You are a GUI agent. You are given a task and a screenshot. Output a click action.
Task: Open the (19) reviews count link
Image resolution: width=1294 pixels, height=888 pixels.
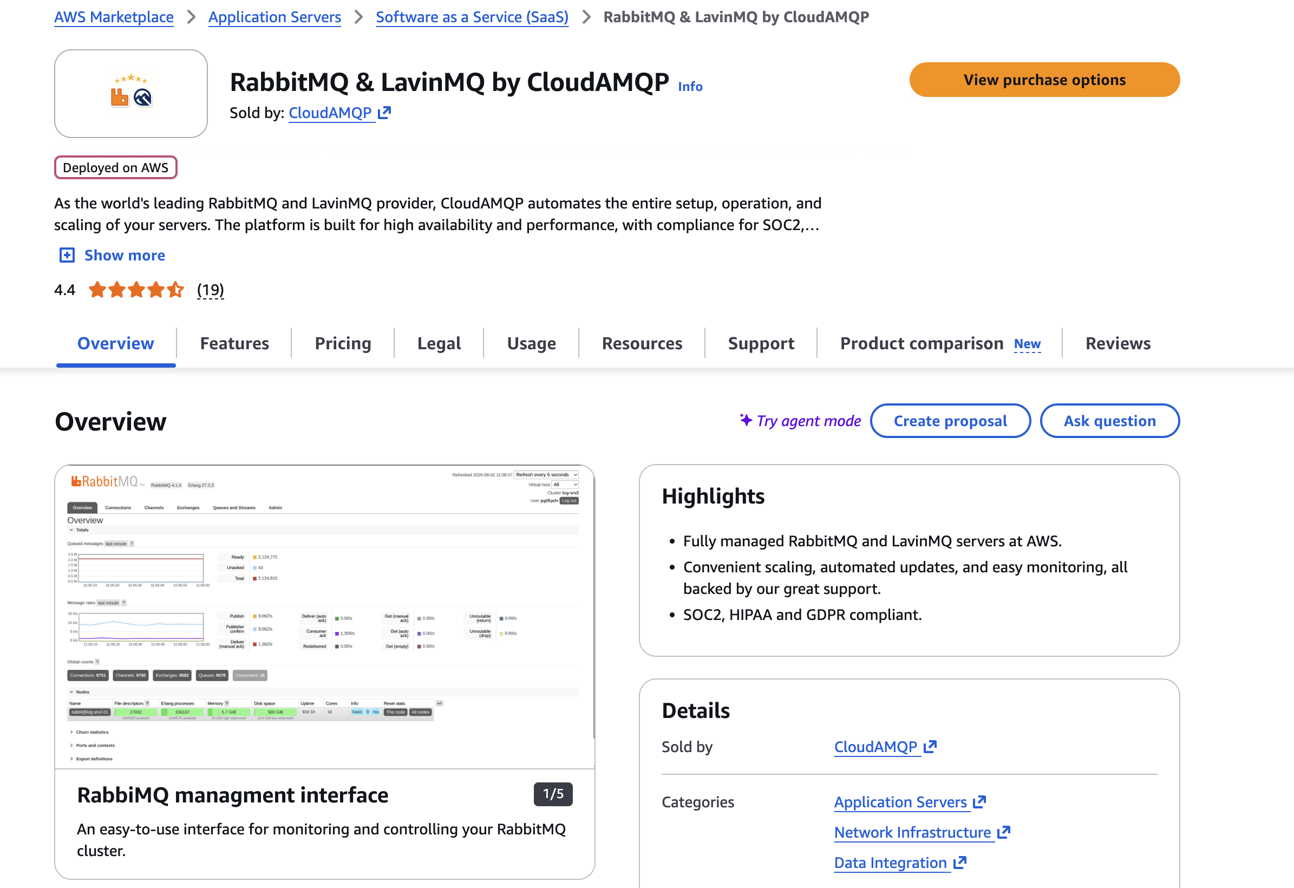click(x=211, y=290)
